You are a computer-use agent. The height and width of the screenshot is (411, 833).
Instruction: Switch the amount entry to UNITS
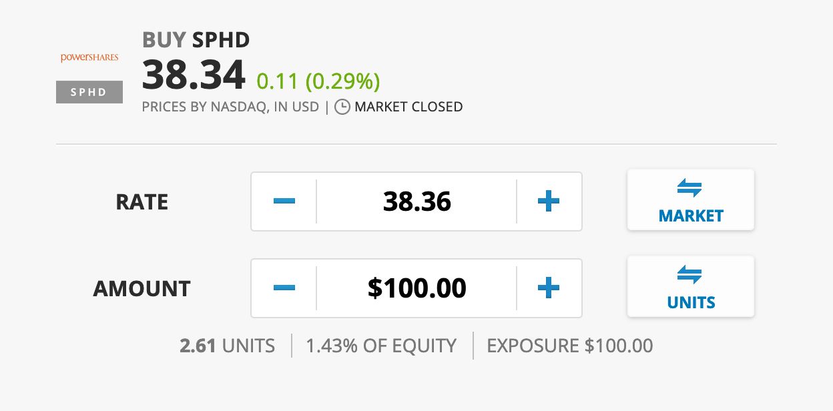point(691,286)
